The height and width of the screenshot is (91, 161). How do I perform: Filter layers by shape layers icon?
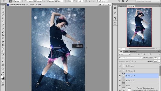click(148, 54)
